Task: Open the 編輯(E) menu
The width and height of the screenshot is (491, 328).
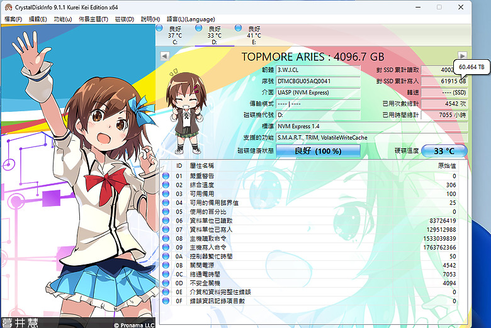Action: coord(38,19)
